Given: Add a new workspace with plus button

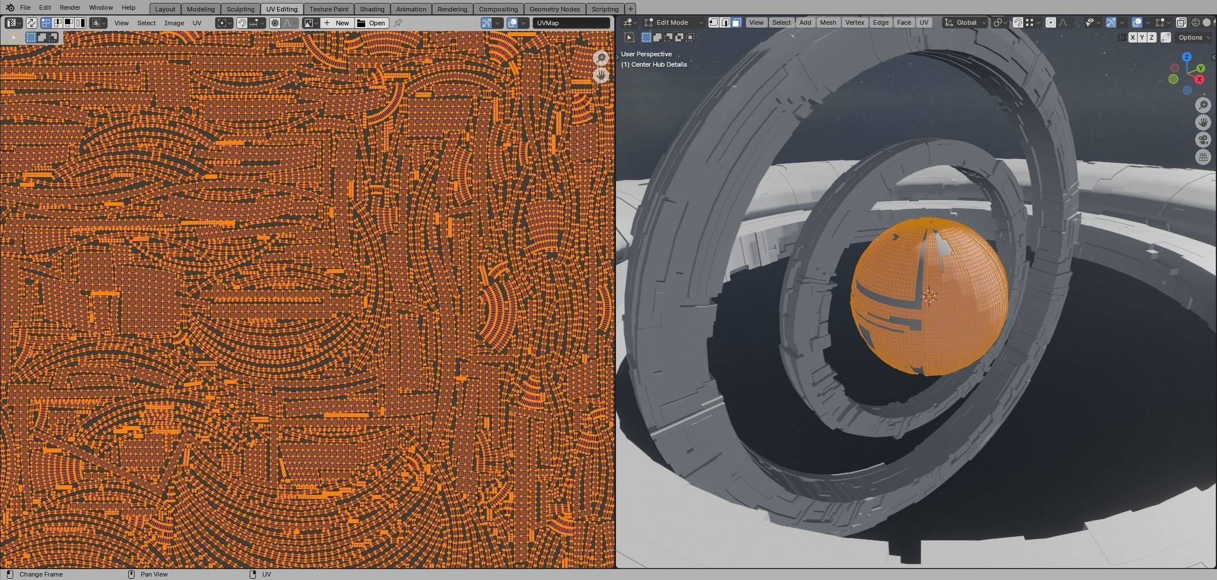Looking at the screenshot, I should click(x=630, y=9).
